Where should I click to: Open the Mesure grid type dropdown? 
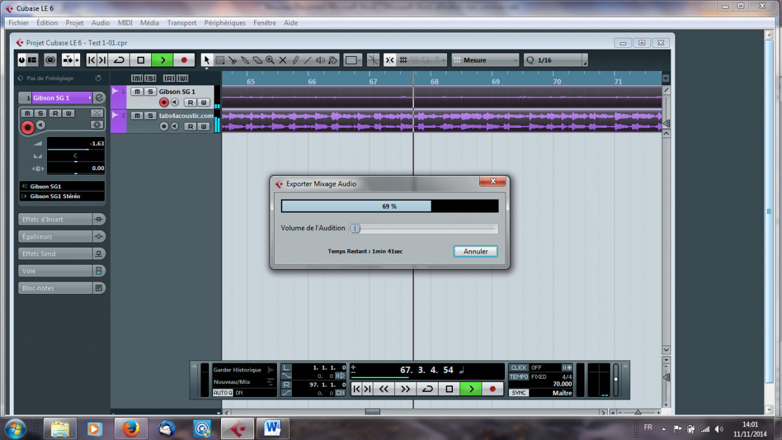[485, 60]
